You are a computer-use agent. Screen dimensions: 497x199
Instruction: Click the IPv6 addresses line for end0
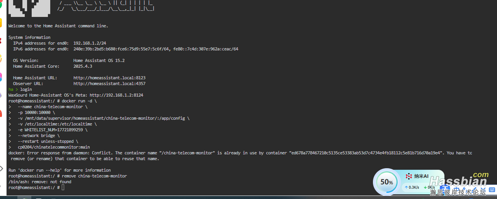point(126,49)
